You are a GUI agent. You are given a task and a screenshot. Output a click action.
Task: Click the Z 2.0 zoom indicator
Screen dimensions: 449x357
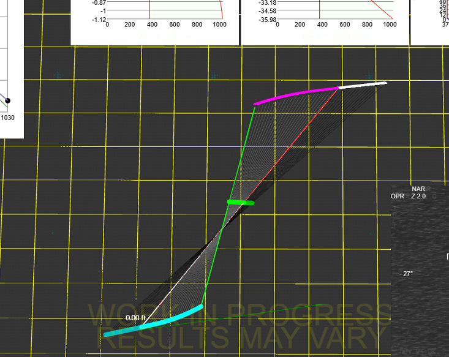pos(420,197)
